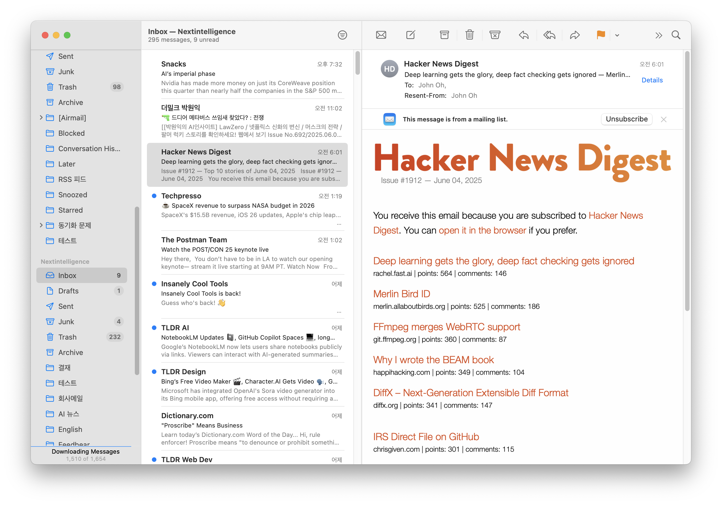Image resolution: width=722 pixels, height=505 pixels.
Task: Open the top Junk mailbox
Action: pos(82,72)
